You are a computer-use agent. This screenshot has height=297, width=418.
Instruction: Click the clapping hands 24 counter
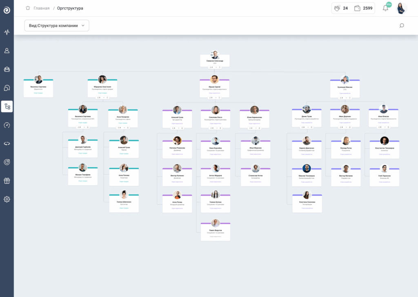tap(341, 8)
